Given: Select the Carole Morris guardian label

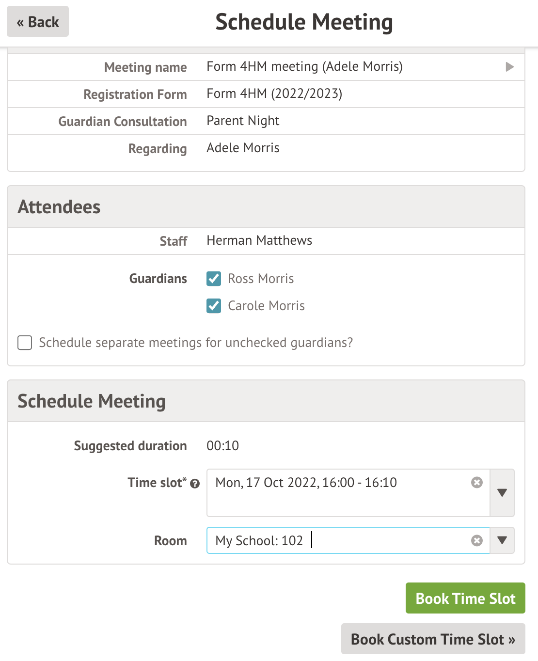Looking at the screenshot, I should click(x=266, y=306).
